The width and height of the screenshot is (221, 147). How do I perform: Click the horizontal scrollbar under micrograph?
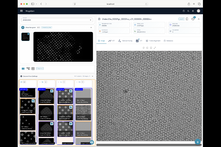coord(149,145)
